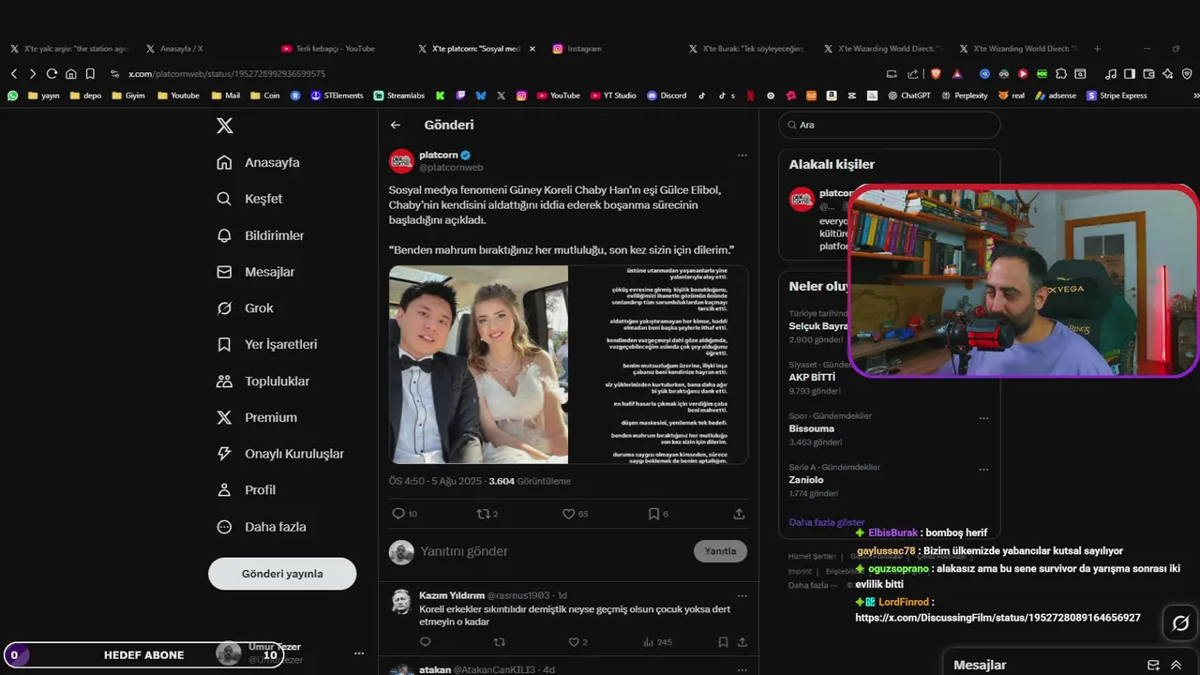This screenshot has width=1200, height=675.
Task: Expand Mesajlar drawer with double chevron
Action: 1176,665
